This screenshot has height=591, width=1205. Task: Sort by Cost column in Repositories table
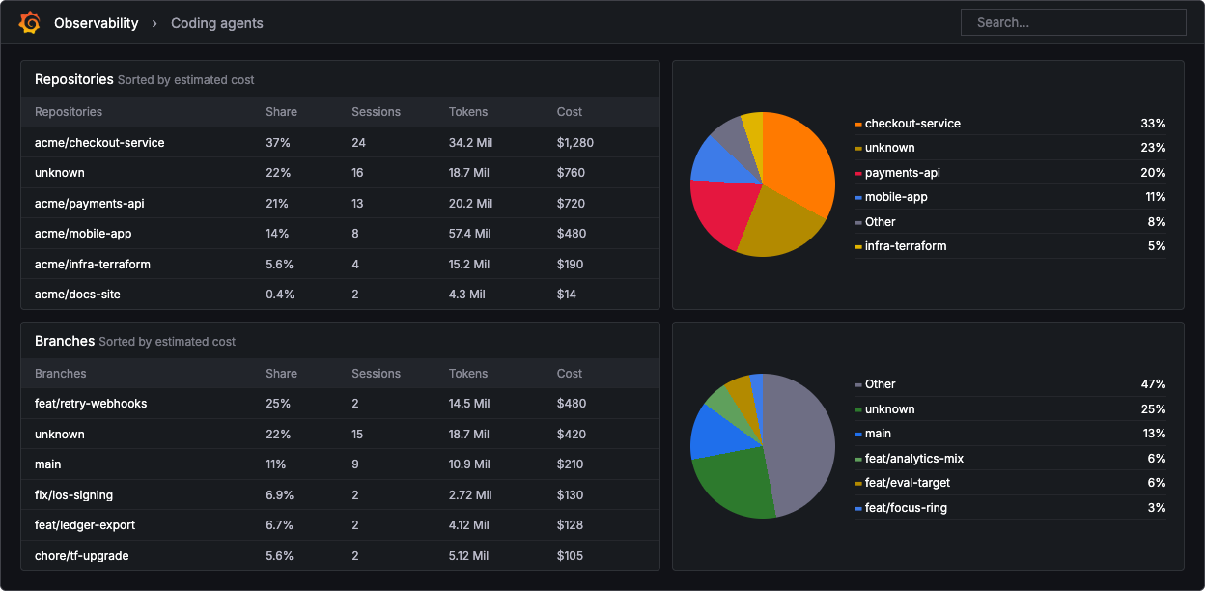click(570, 112)
